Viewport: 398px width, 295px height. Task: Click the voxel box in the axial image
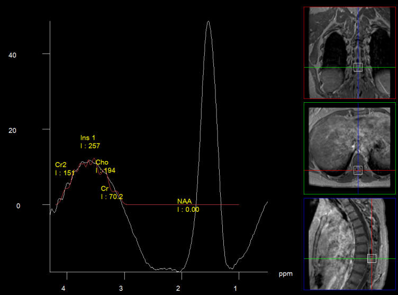(358, 170)
